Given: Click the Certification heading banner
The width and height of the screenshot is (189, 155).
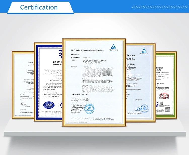Looking at the screenshot, I should tap(40, 8).
